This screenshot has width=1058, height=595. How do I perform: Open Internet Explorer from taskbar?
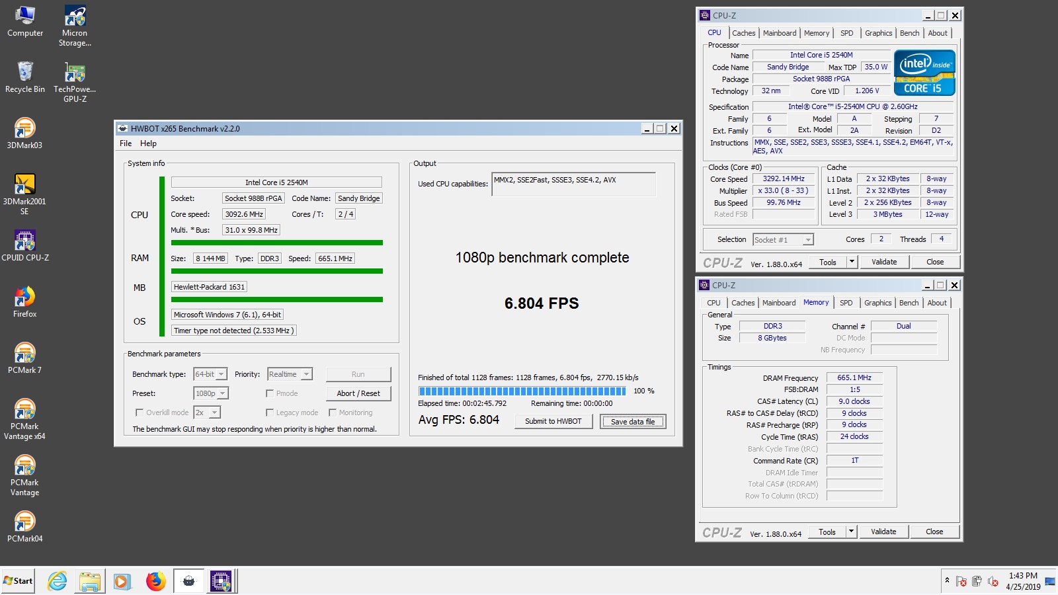[58, 581]
